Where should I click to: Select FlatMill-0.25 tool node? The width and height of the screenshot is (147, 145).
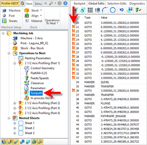(36, 73)
